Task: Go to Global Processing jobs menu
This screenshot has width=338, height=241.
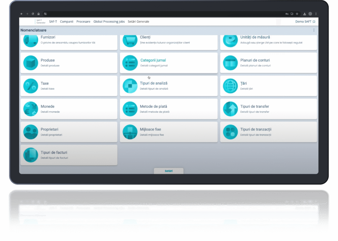Action: click(109, 22)
